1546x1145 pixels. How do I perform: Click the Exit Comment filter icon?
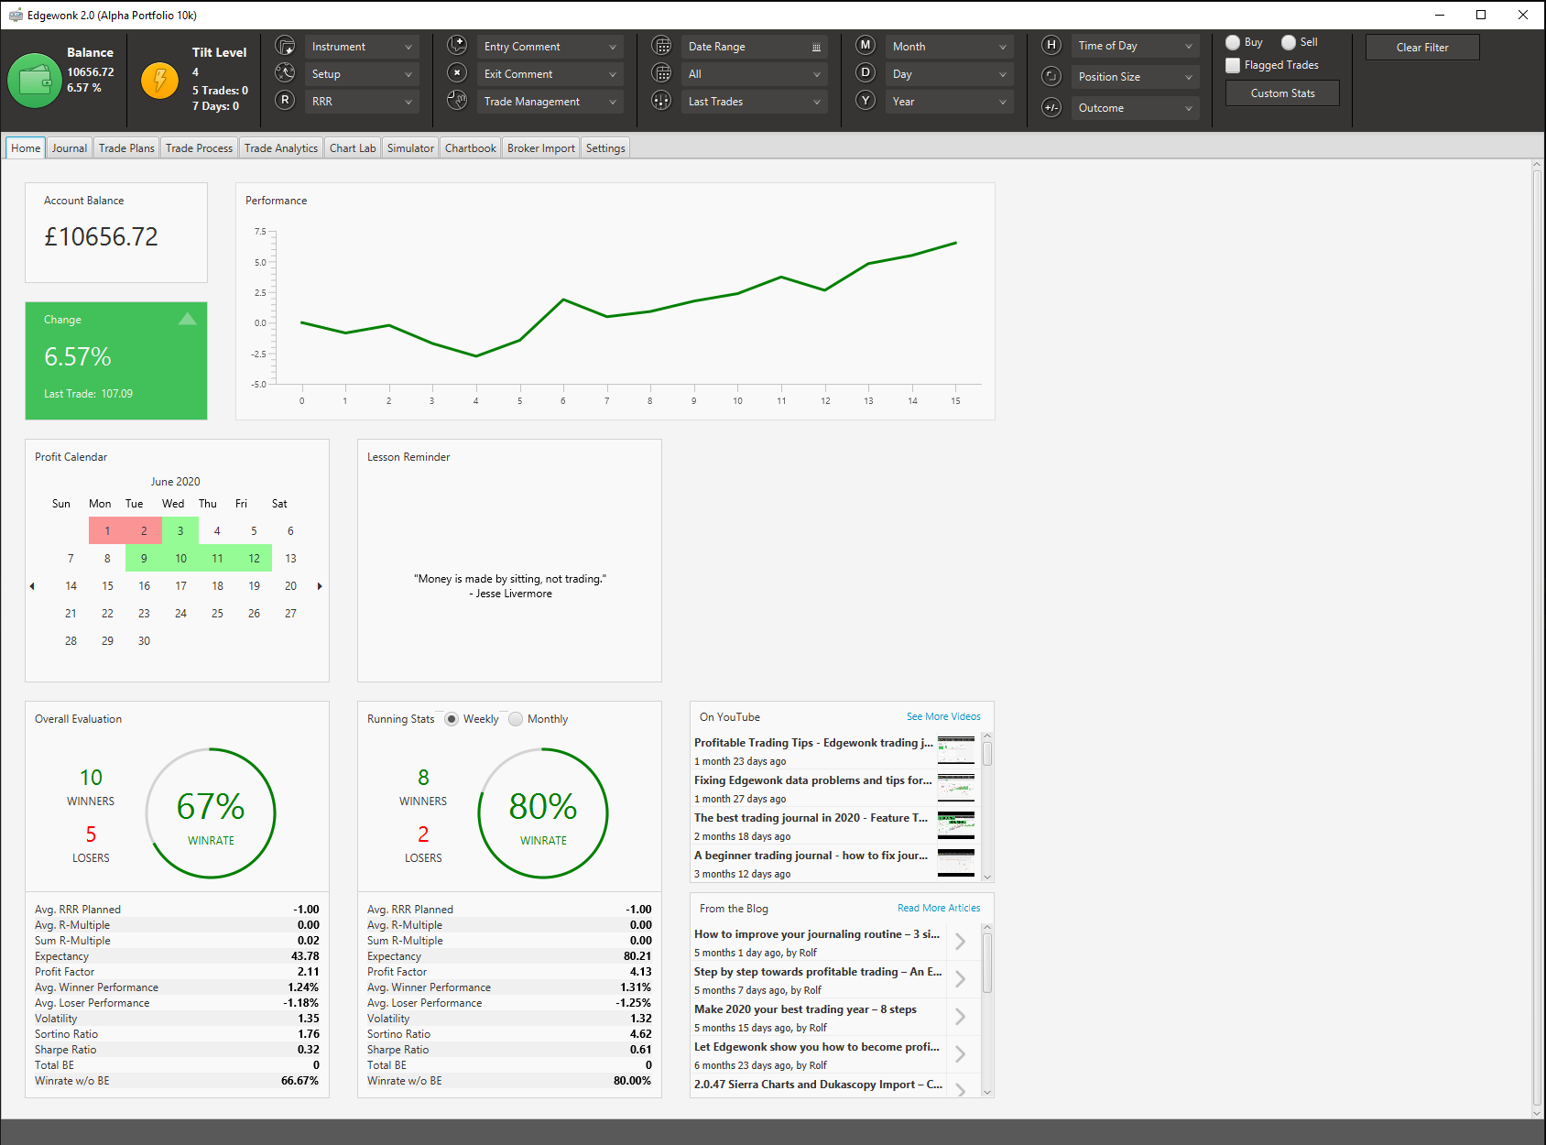pos(457,73)
